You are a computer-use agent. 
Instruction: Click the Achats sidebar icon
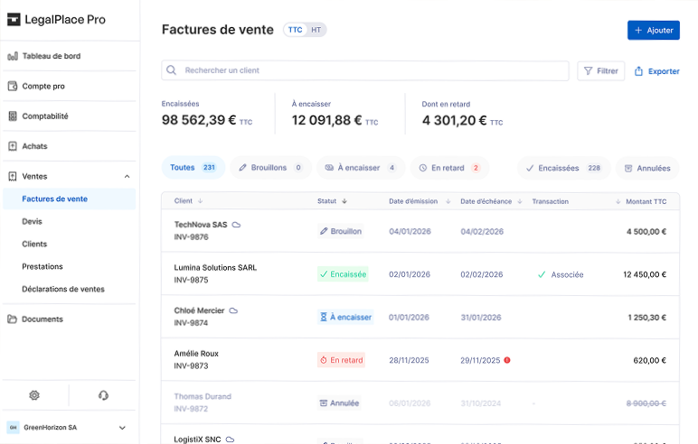[x=13, y=146]
